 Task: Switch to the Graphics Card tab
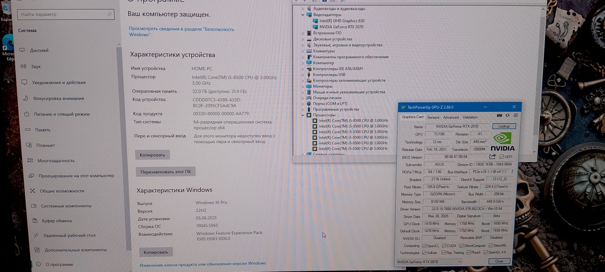pos(412,117)
